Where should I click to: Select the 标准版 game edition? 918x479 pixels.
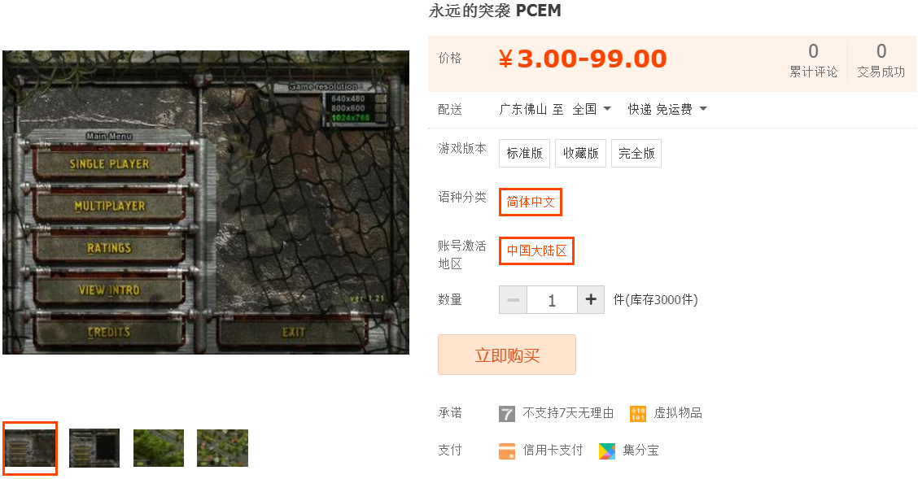tap(525, 153)
